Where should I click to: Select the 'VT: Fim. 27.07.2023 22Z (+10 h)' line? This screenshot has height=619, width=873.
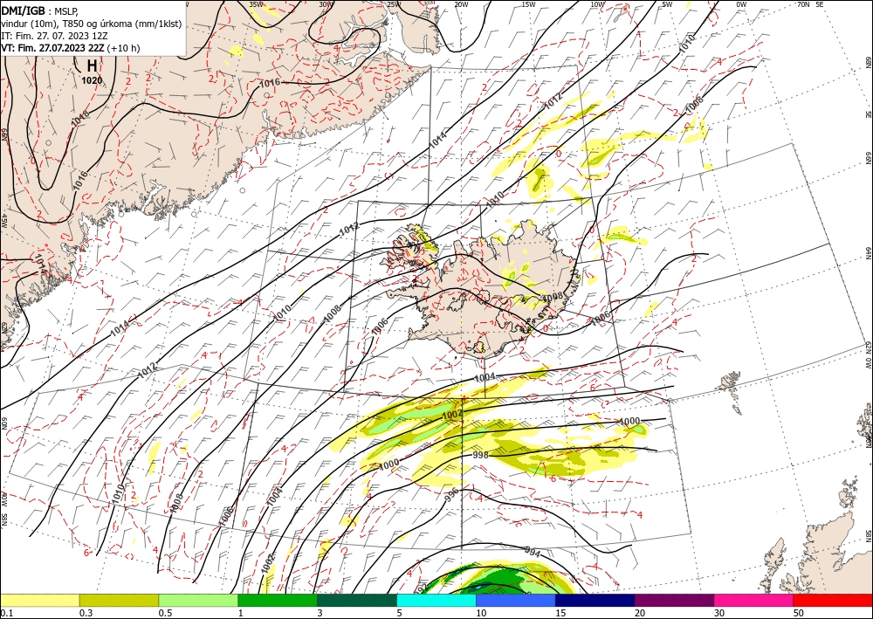(x=70, y=48)
